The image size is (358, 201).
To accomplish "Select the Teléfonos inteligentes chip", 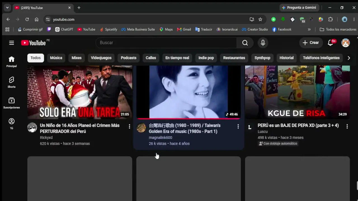I will pos(321,58).
